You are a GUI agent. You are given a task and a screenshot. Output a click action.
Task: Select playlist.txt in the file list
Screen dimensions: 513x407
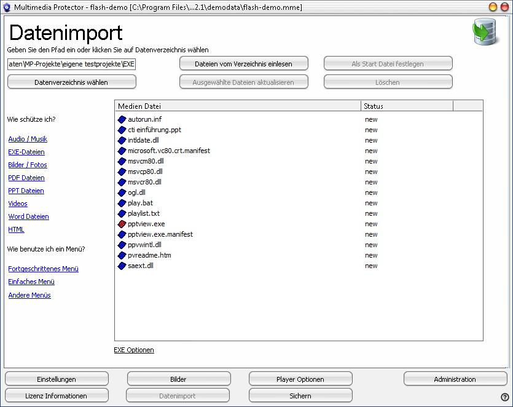[143, 213]
